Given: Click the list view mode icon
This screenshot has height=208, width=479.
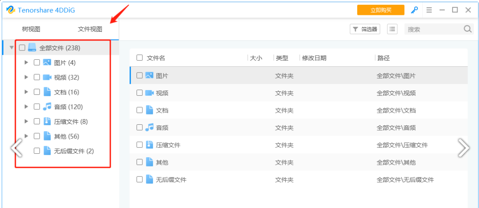Looking at the screenshot, I should pyautogui.click(x=392, y=29).
